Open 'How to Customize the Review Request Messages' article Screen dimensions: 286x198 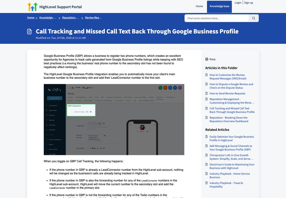228,76
